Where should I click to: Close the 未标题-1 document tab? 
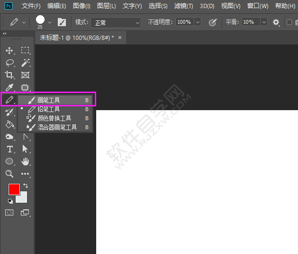[120, 38]
